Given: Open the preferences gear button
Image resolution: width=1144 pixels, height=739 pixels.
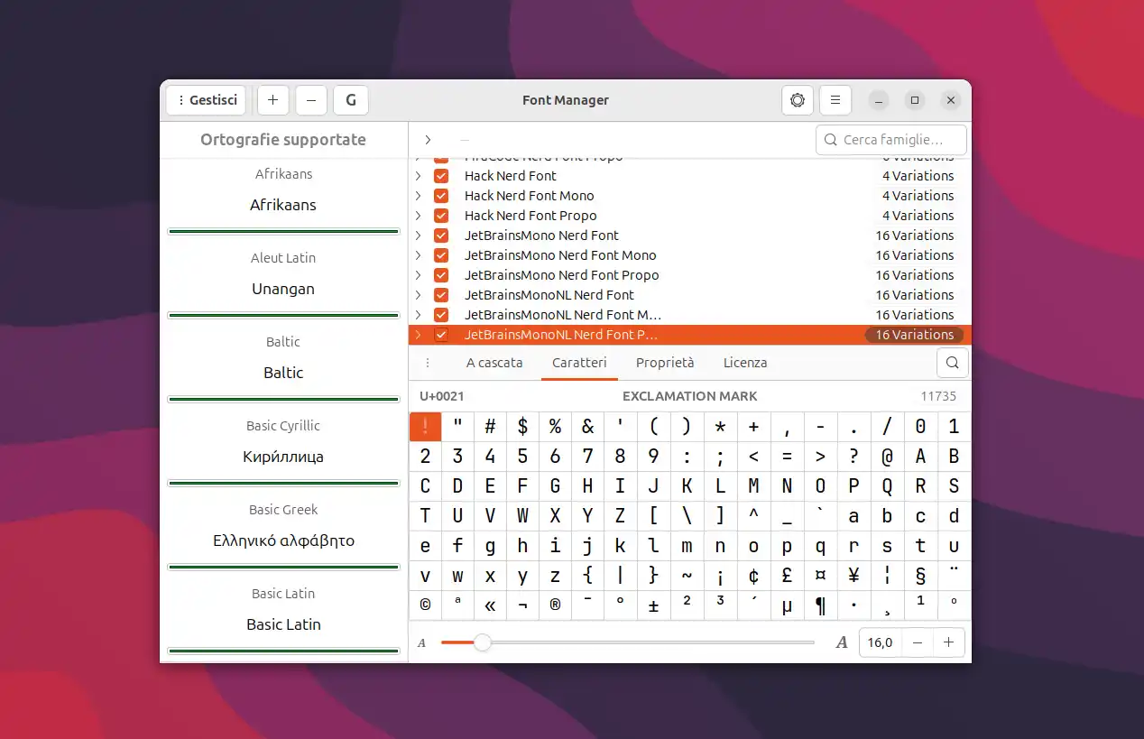Looking at the screenshot, I should point(798,100).
